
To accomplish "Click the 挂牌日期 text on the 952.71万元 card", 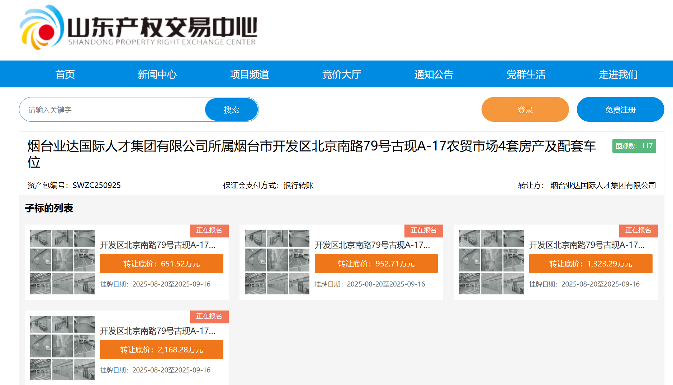I will tap(370, 284).
